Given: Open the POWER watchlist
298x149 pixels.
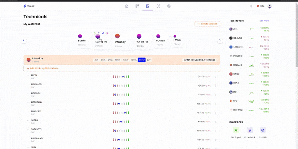Looking at the screenshot, I should [160, 40].
